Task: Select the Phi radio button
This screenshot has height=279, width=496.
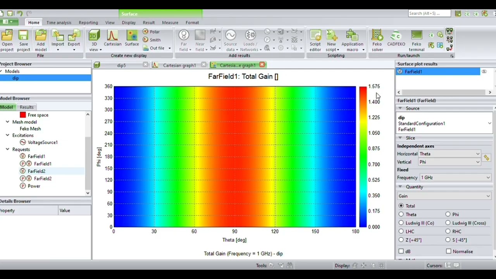Action: click(x=448, y=214)
